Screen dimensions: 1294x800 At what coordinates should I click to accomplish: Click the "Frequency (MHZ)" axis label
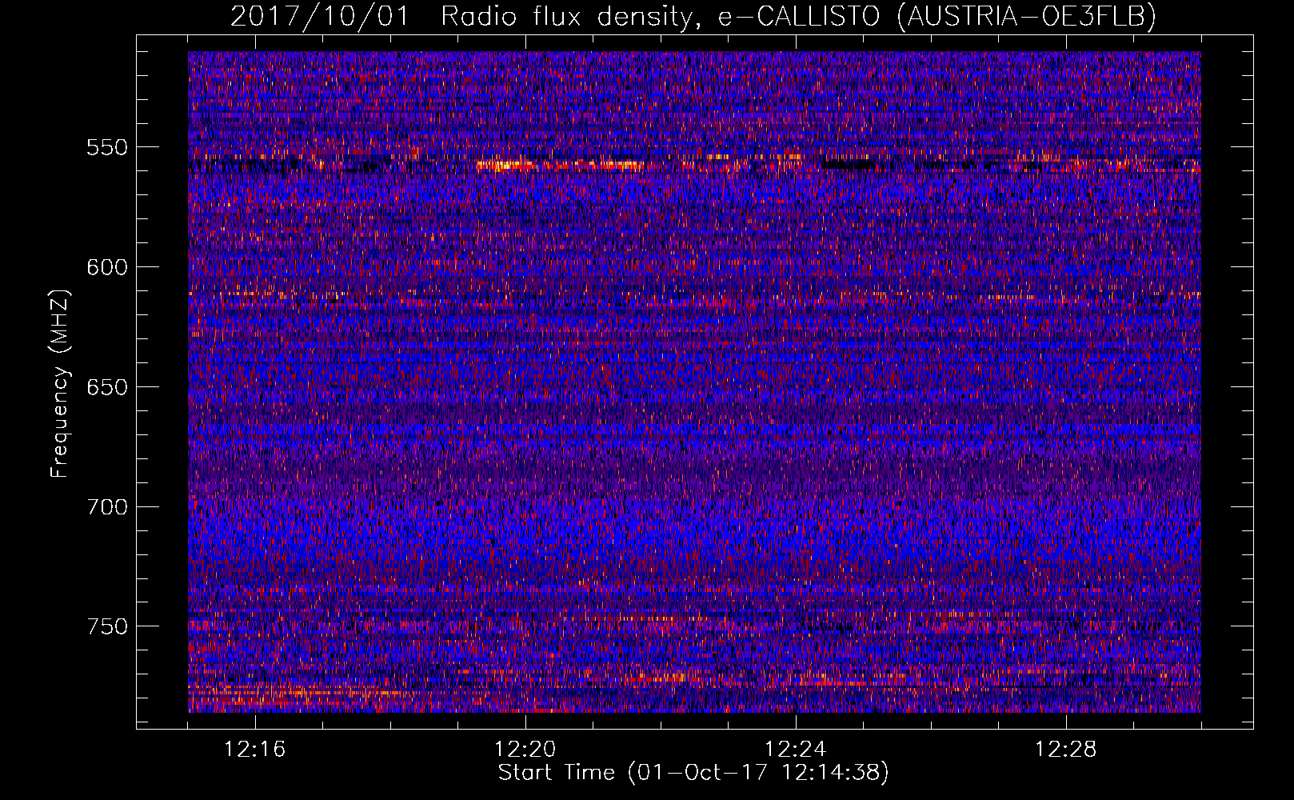(x=60, y=383)
